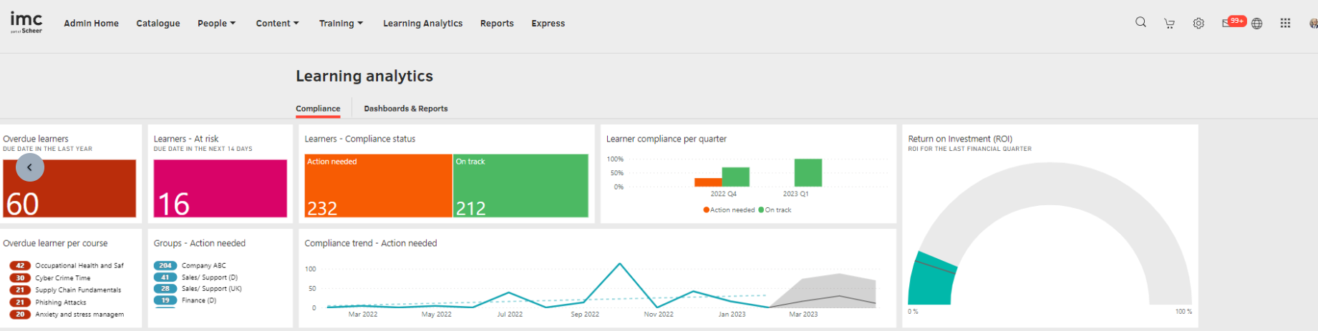Click the globe language icon
This screenshot has height=331, width=1318.
pos(1256,24)
